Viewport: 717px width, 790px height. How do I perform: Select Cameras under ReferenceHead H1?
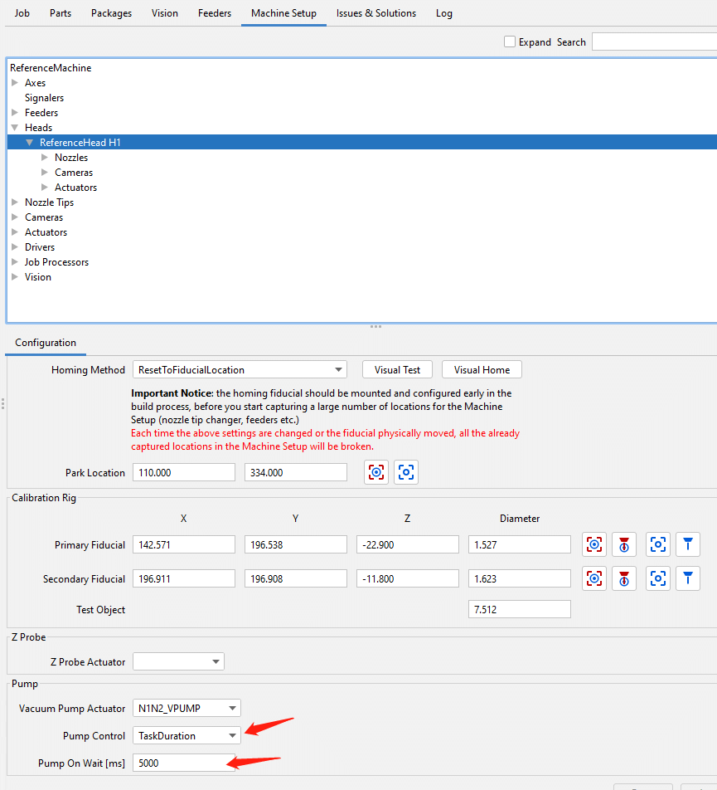click(74, 173)
